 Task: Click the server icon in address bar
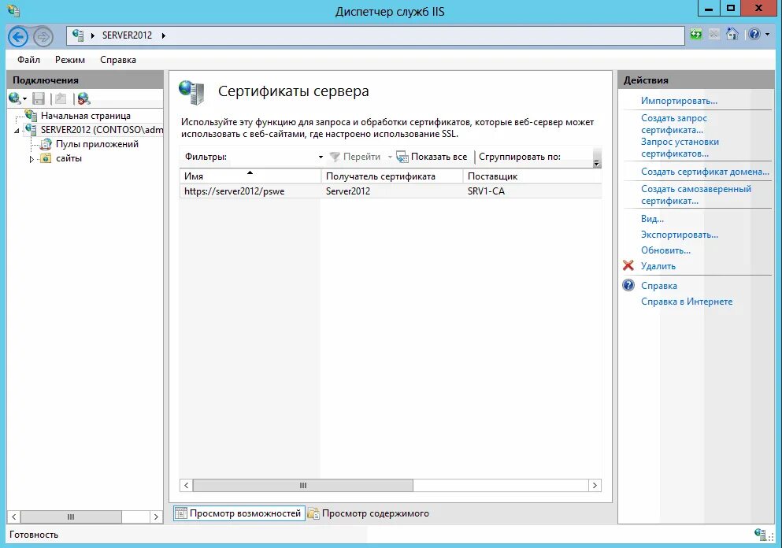(78, 35)
